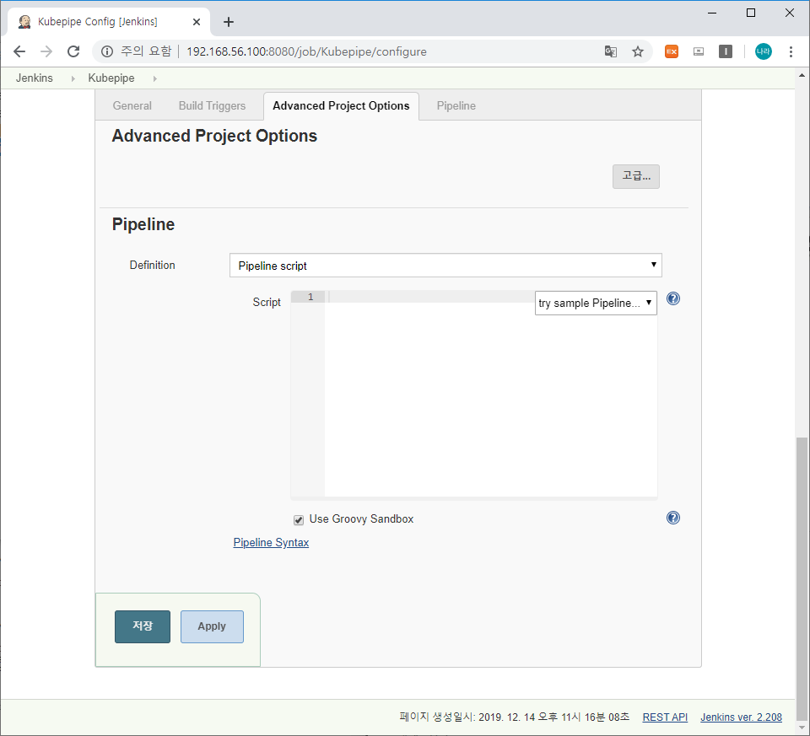Open the Google Translate icon in the address bar

coord(611,51)
